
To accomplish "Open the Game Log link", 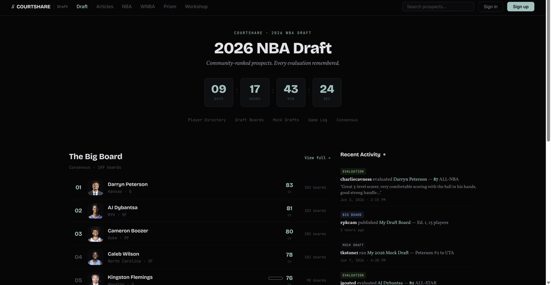I will click(x=318, y=120).
